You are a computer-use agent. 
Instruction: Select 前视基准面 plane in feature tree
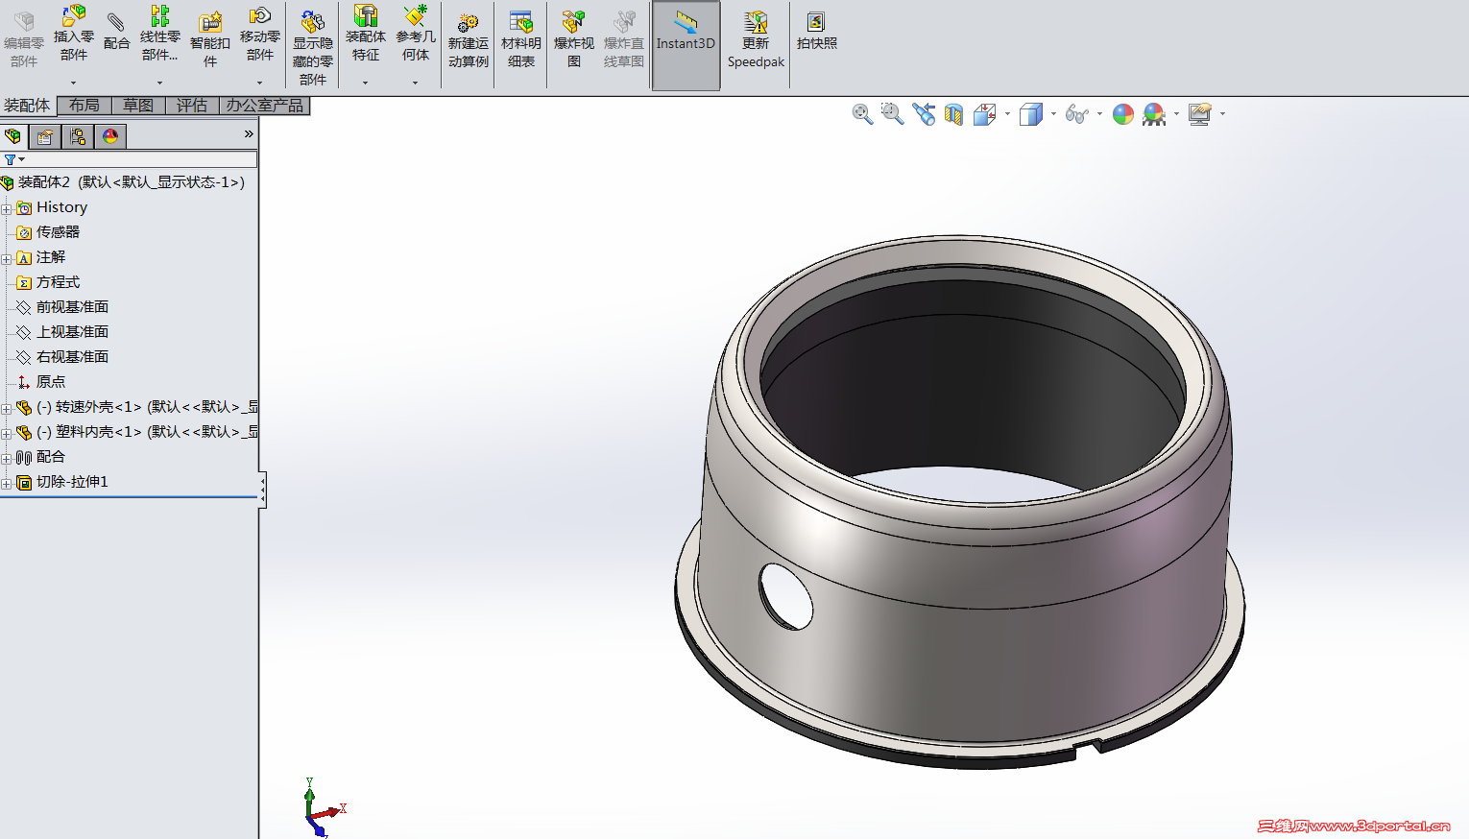click(72, 307)
